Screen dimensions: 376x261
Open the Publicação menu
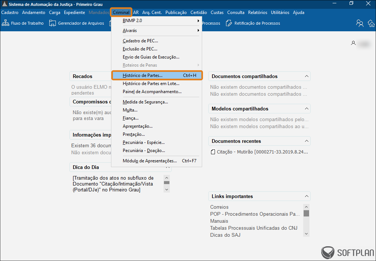[x=176, y=13]
